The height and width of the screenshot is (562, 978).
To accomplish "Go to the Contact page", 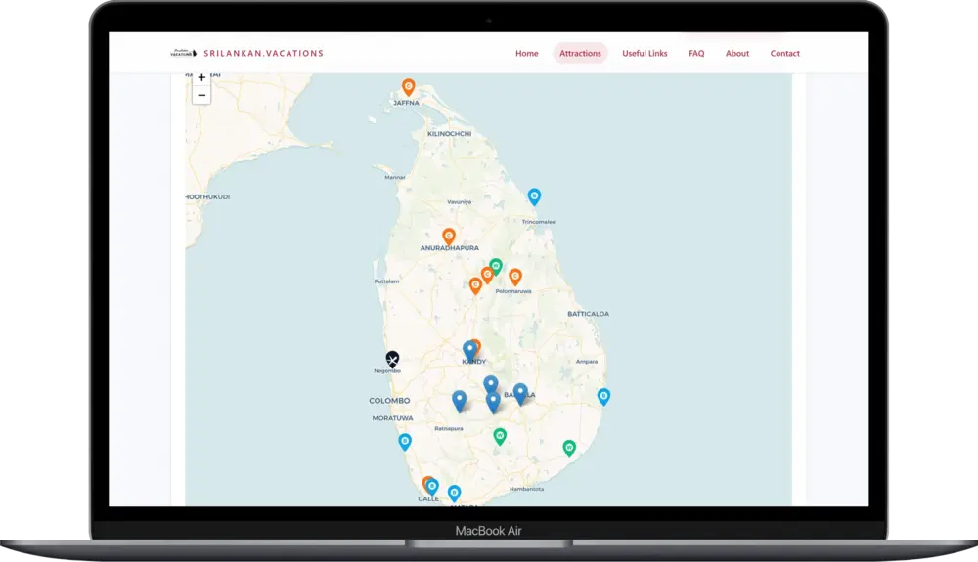I will (x=784, y=53).
